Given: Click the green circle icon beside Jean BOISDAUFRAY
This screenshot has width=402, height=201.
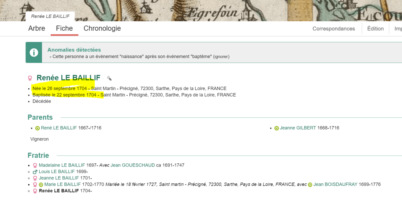Looking at the screenshot, I should point(310,185).
